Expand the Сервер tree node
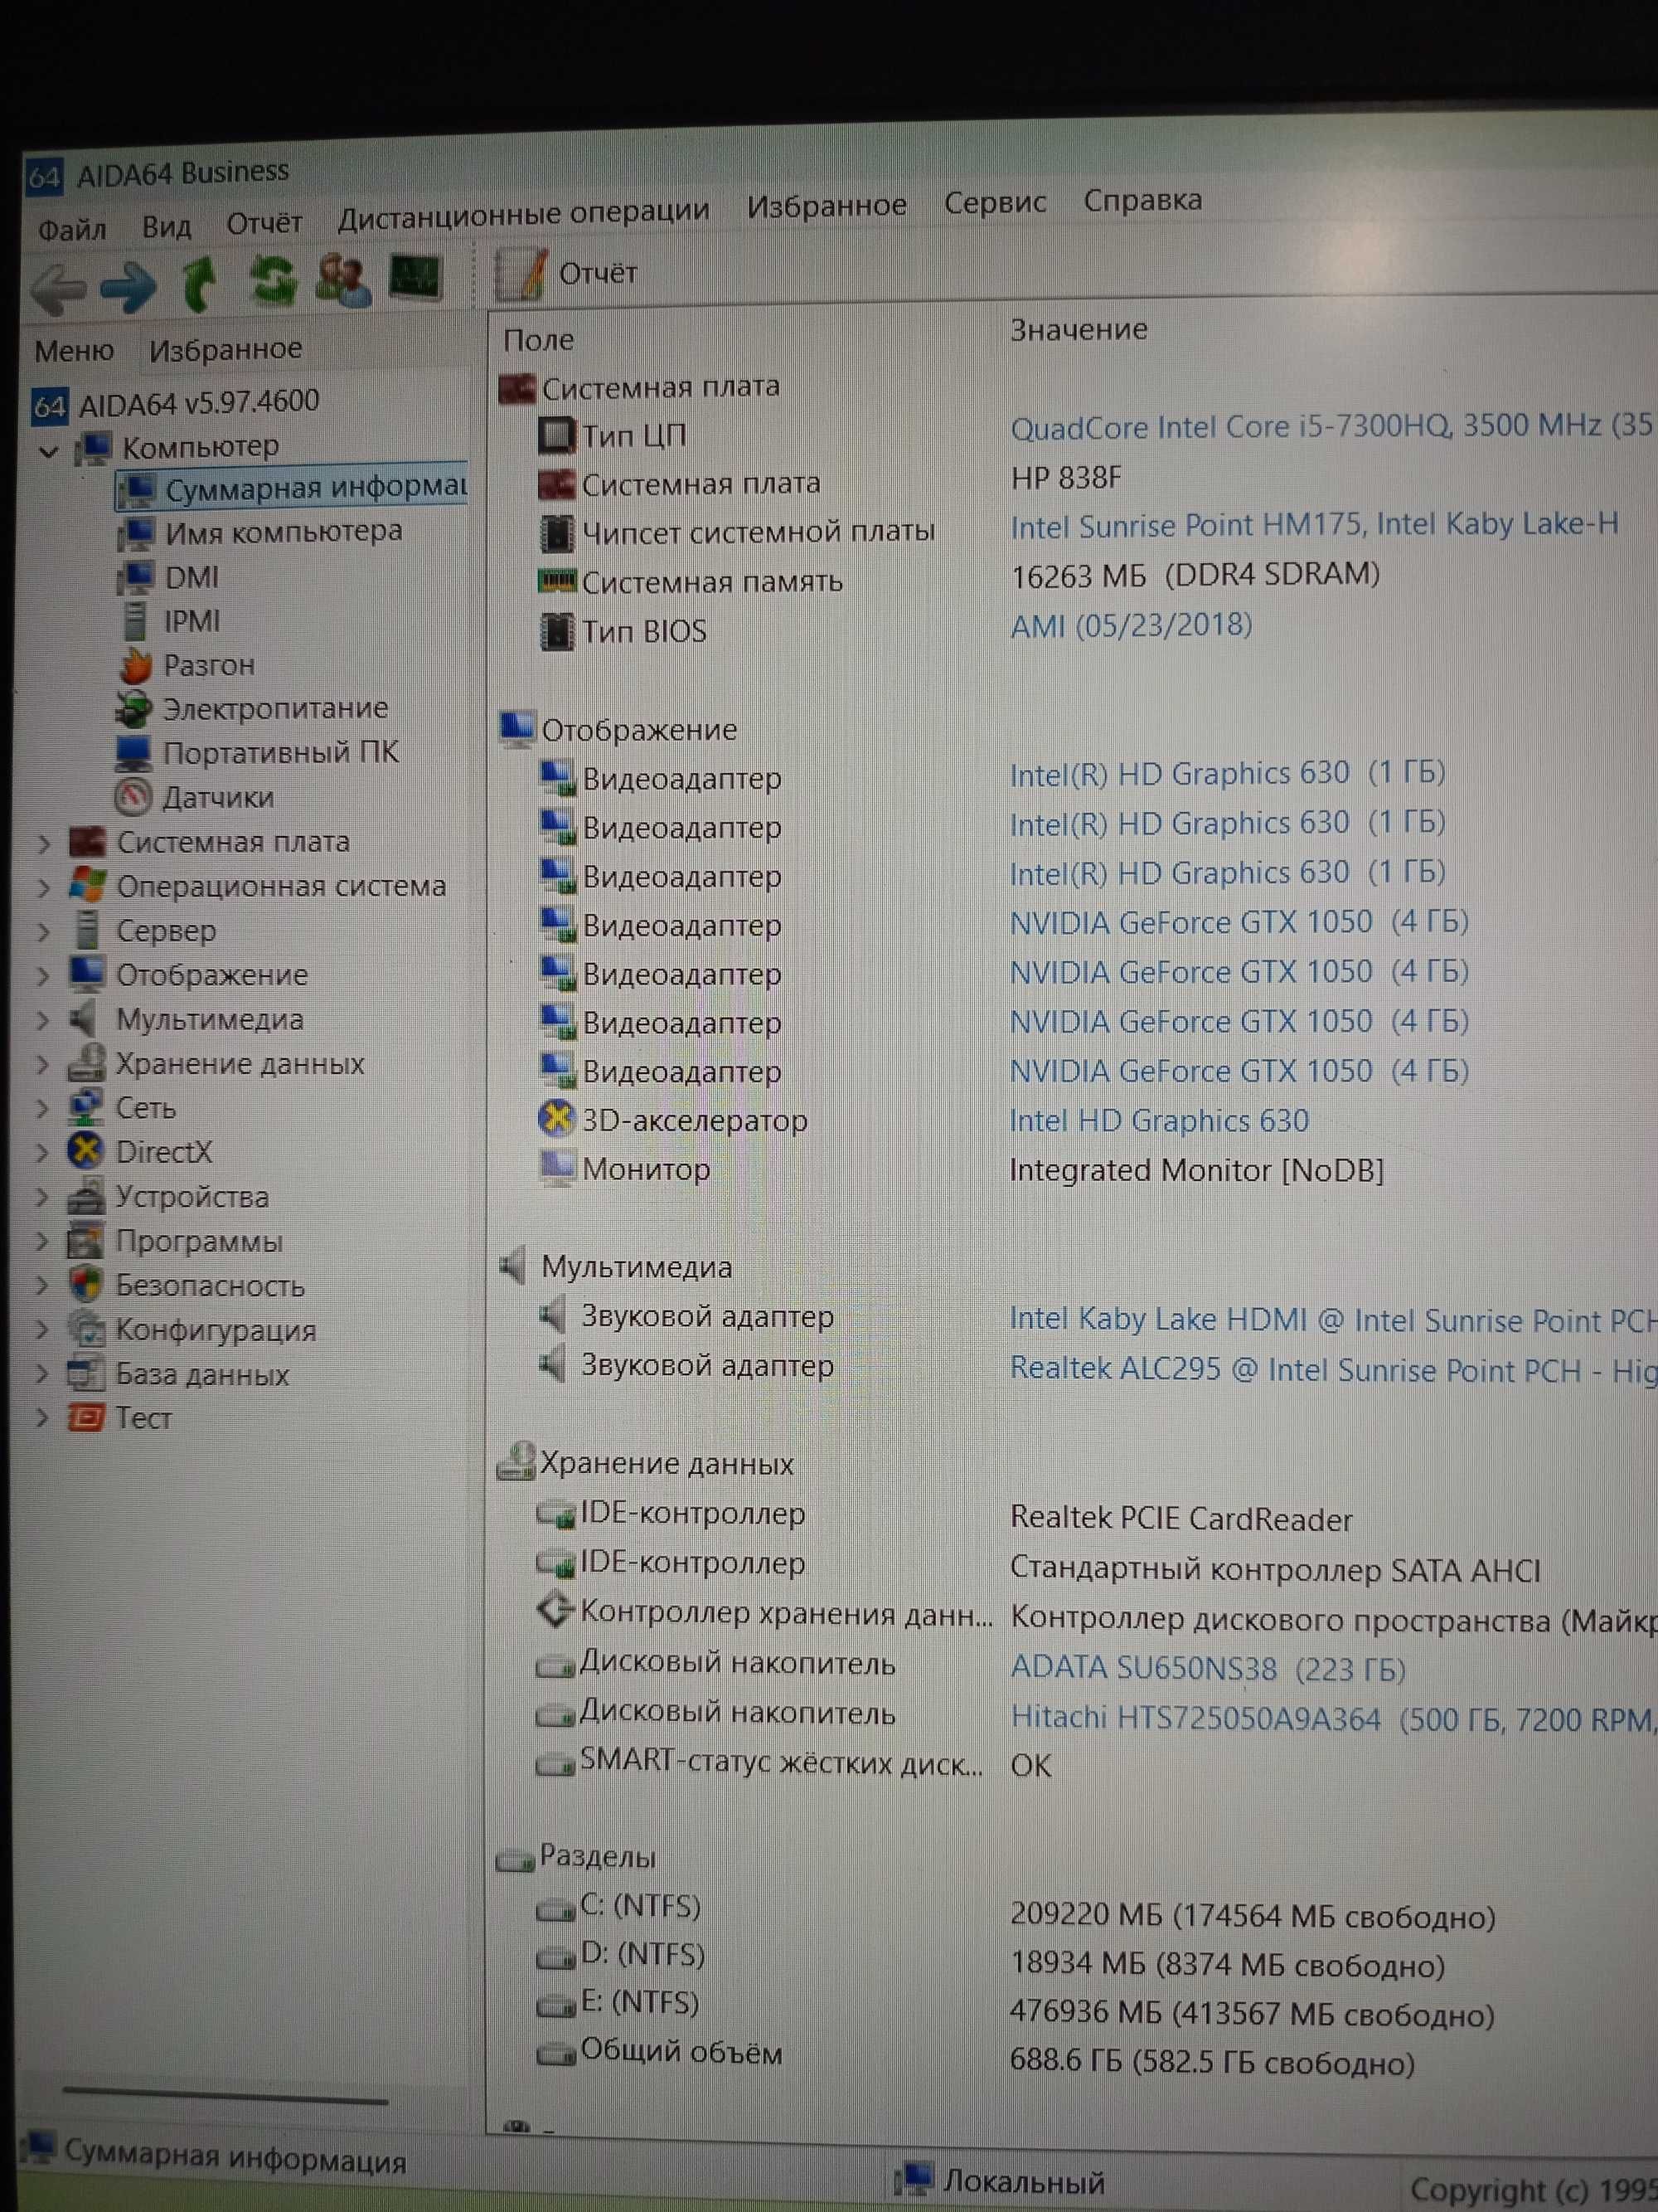Screen dimensions: 1658x2212 click(x=43, y=933)
